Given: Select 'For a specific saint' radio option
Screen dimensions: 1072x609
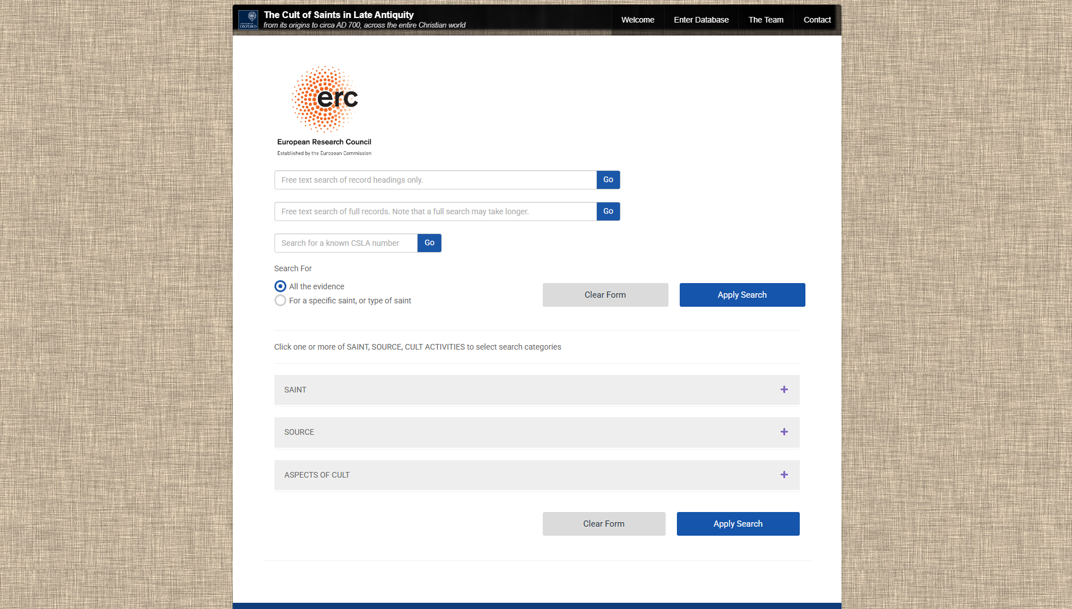Looking at the screenshot, I should pyautogui.click(x=280, y=301).
